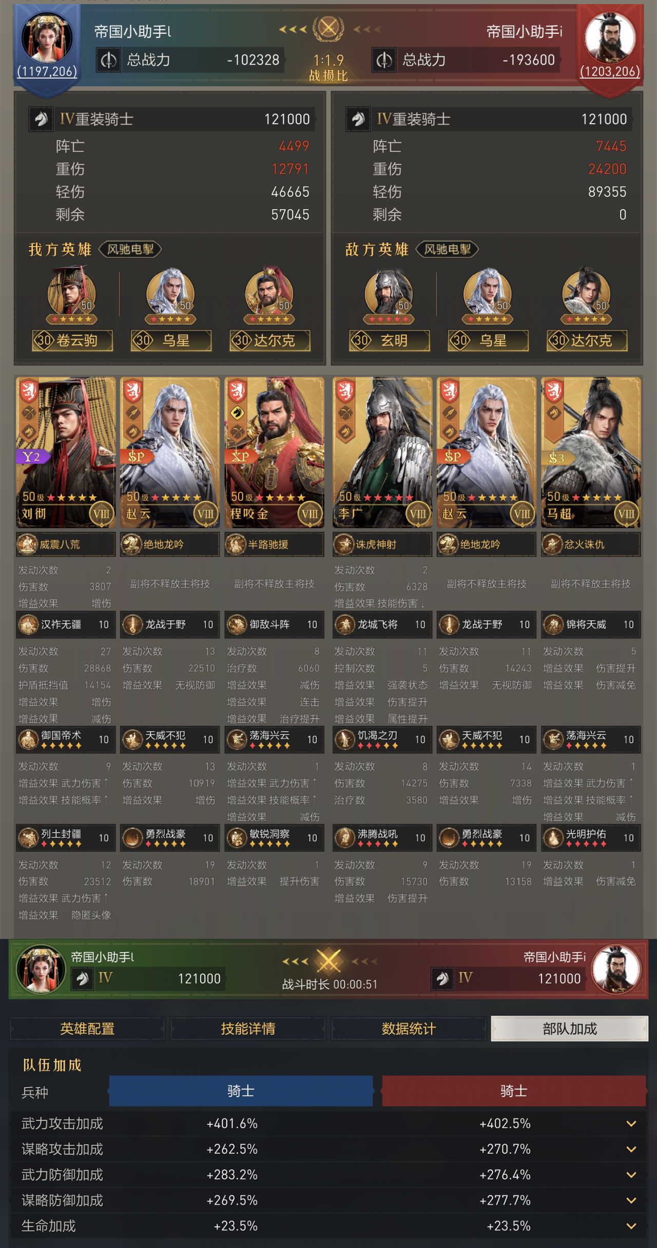Open the 忿火诛仇 skill icon

pyautogui.click(x=553, y=544)
